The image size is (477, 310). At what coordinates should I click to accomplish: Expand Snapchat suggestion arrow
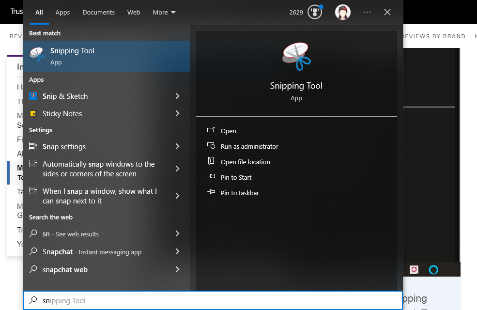[177, 251]
